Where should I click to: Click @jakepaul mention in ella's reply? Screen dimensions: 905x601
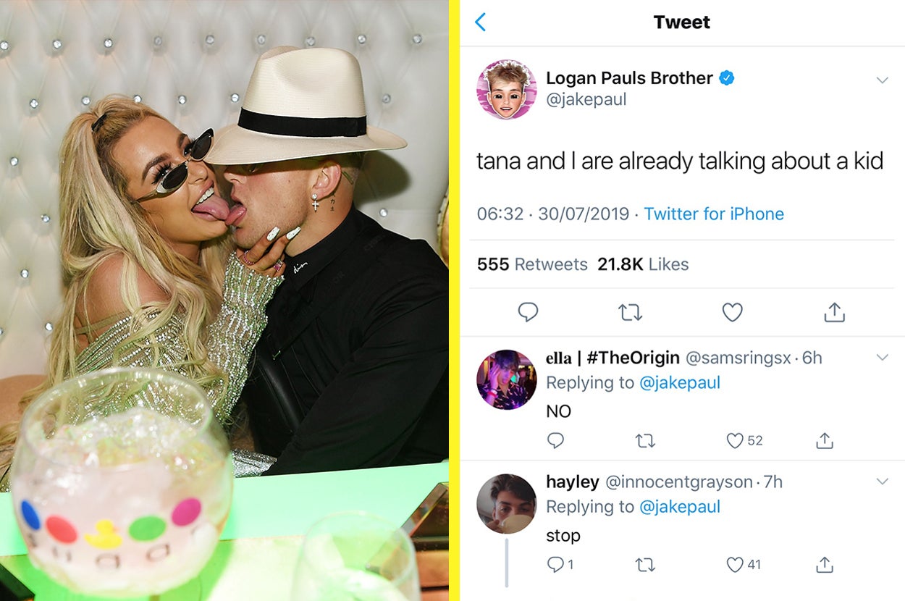679,382
